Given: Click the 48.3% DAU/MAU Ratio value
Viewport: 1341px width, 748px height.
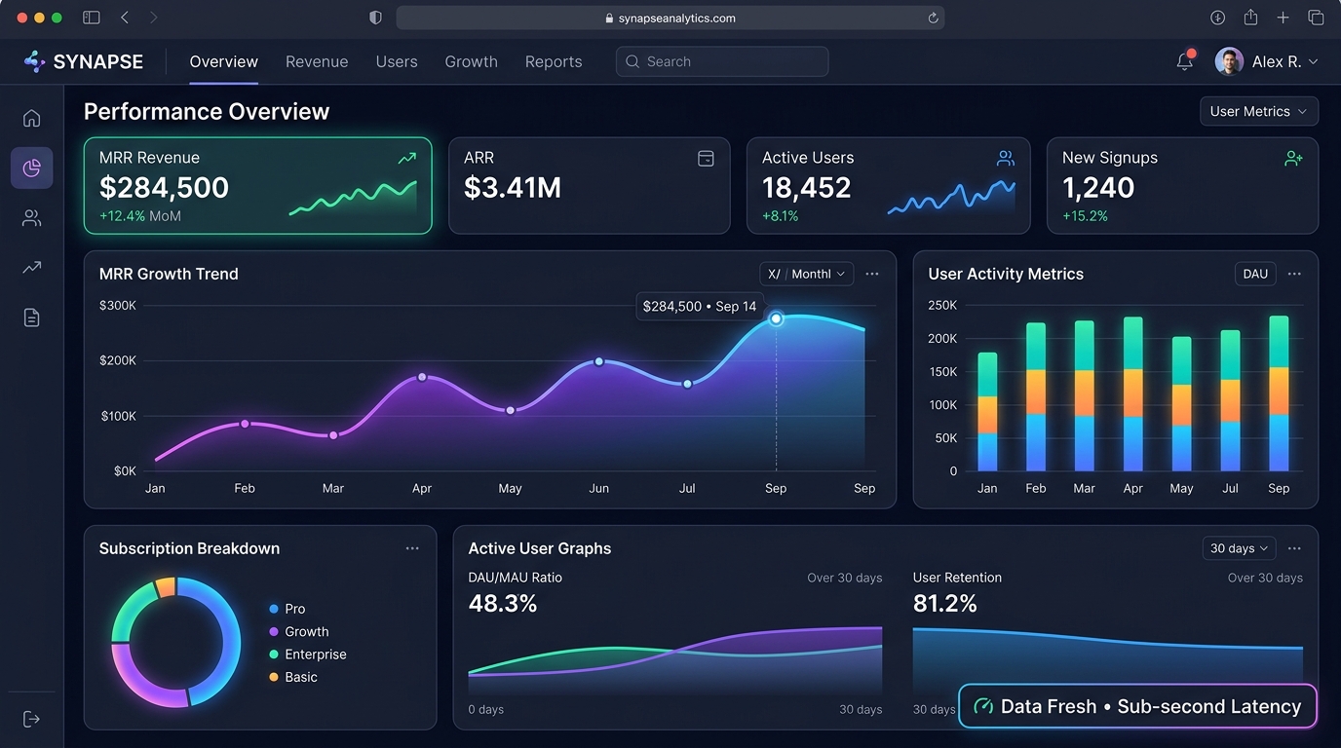Looking at the screenshot, I should tap(503, 604).
